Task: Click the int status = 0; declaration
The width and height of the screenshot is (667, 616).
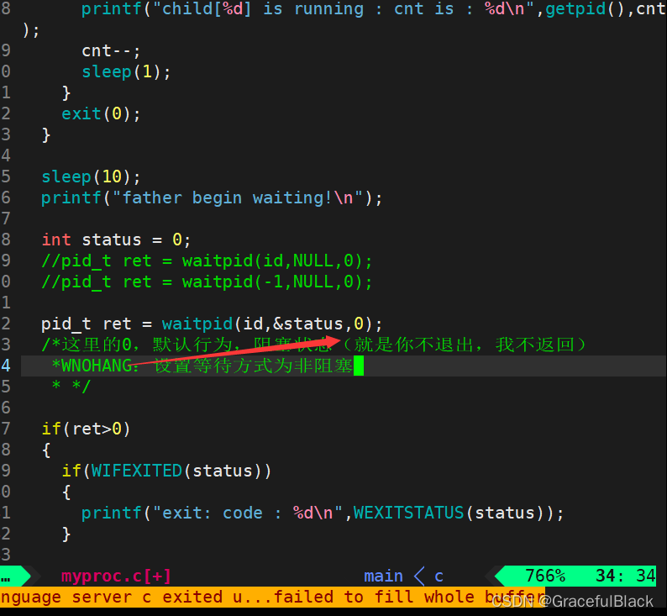Action: click(x=116, y=240)
